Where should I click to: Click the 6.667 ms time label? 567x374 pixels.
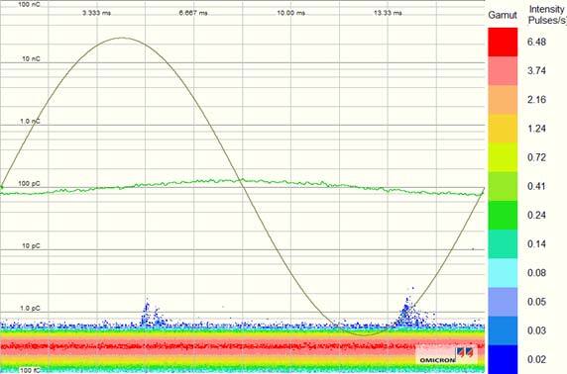pyautogui.click(x=193, y=13)
